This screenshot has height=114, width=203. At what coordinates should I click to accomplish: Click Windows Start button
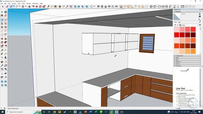point(3,112)
